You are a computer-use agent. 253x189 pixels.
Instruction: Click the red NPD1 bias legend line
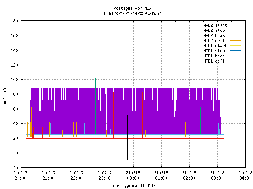pos(235,56)
